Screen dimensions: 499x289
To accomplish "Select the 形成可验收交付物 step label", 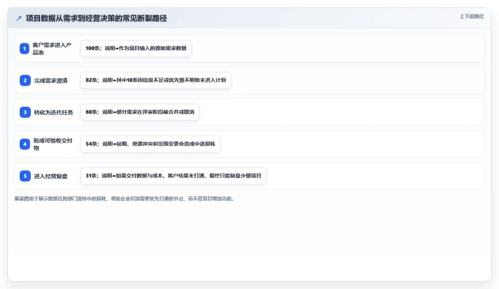I will pos(53,144).
